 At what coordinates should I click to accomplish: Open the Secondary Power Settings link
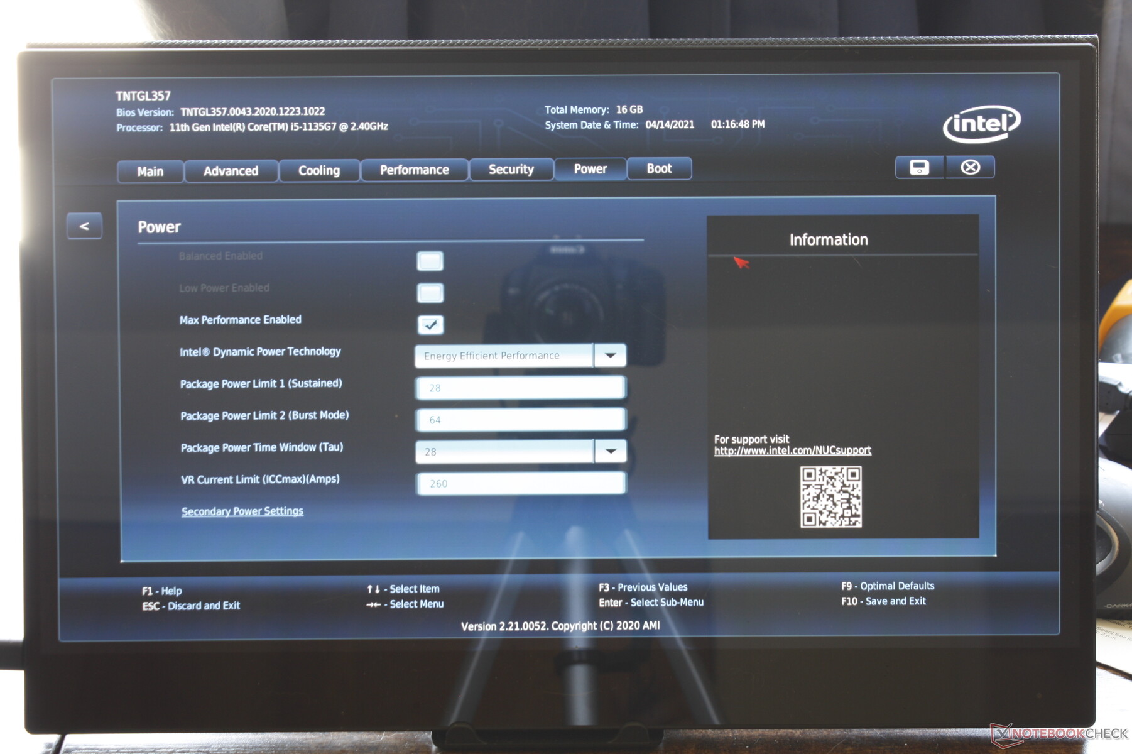[x=242, y=511]
